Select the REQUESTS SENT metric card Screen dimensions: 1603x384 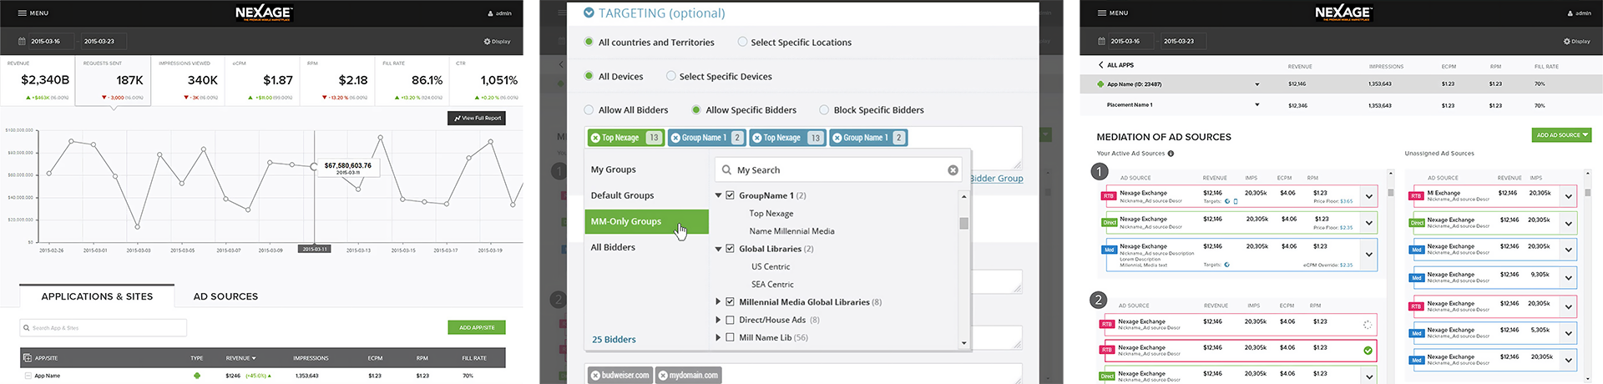(113, 80)
